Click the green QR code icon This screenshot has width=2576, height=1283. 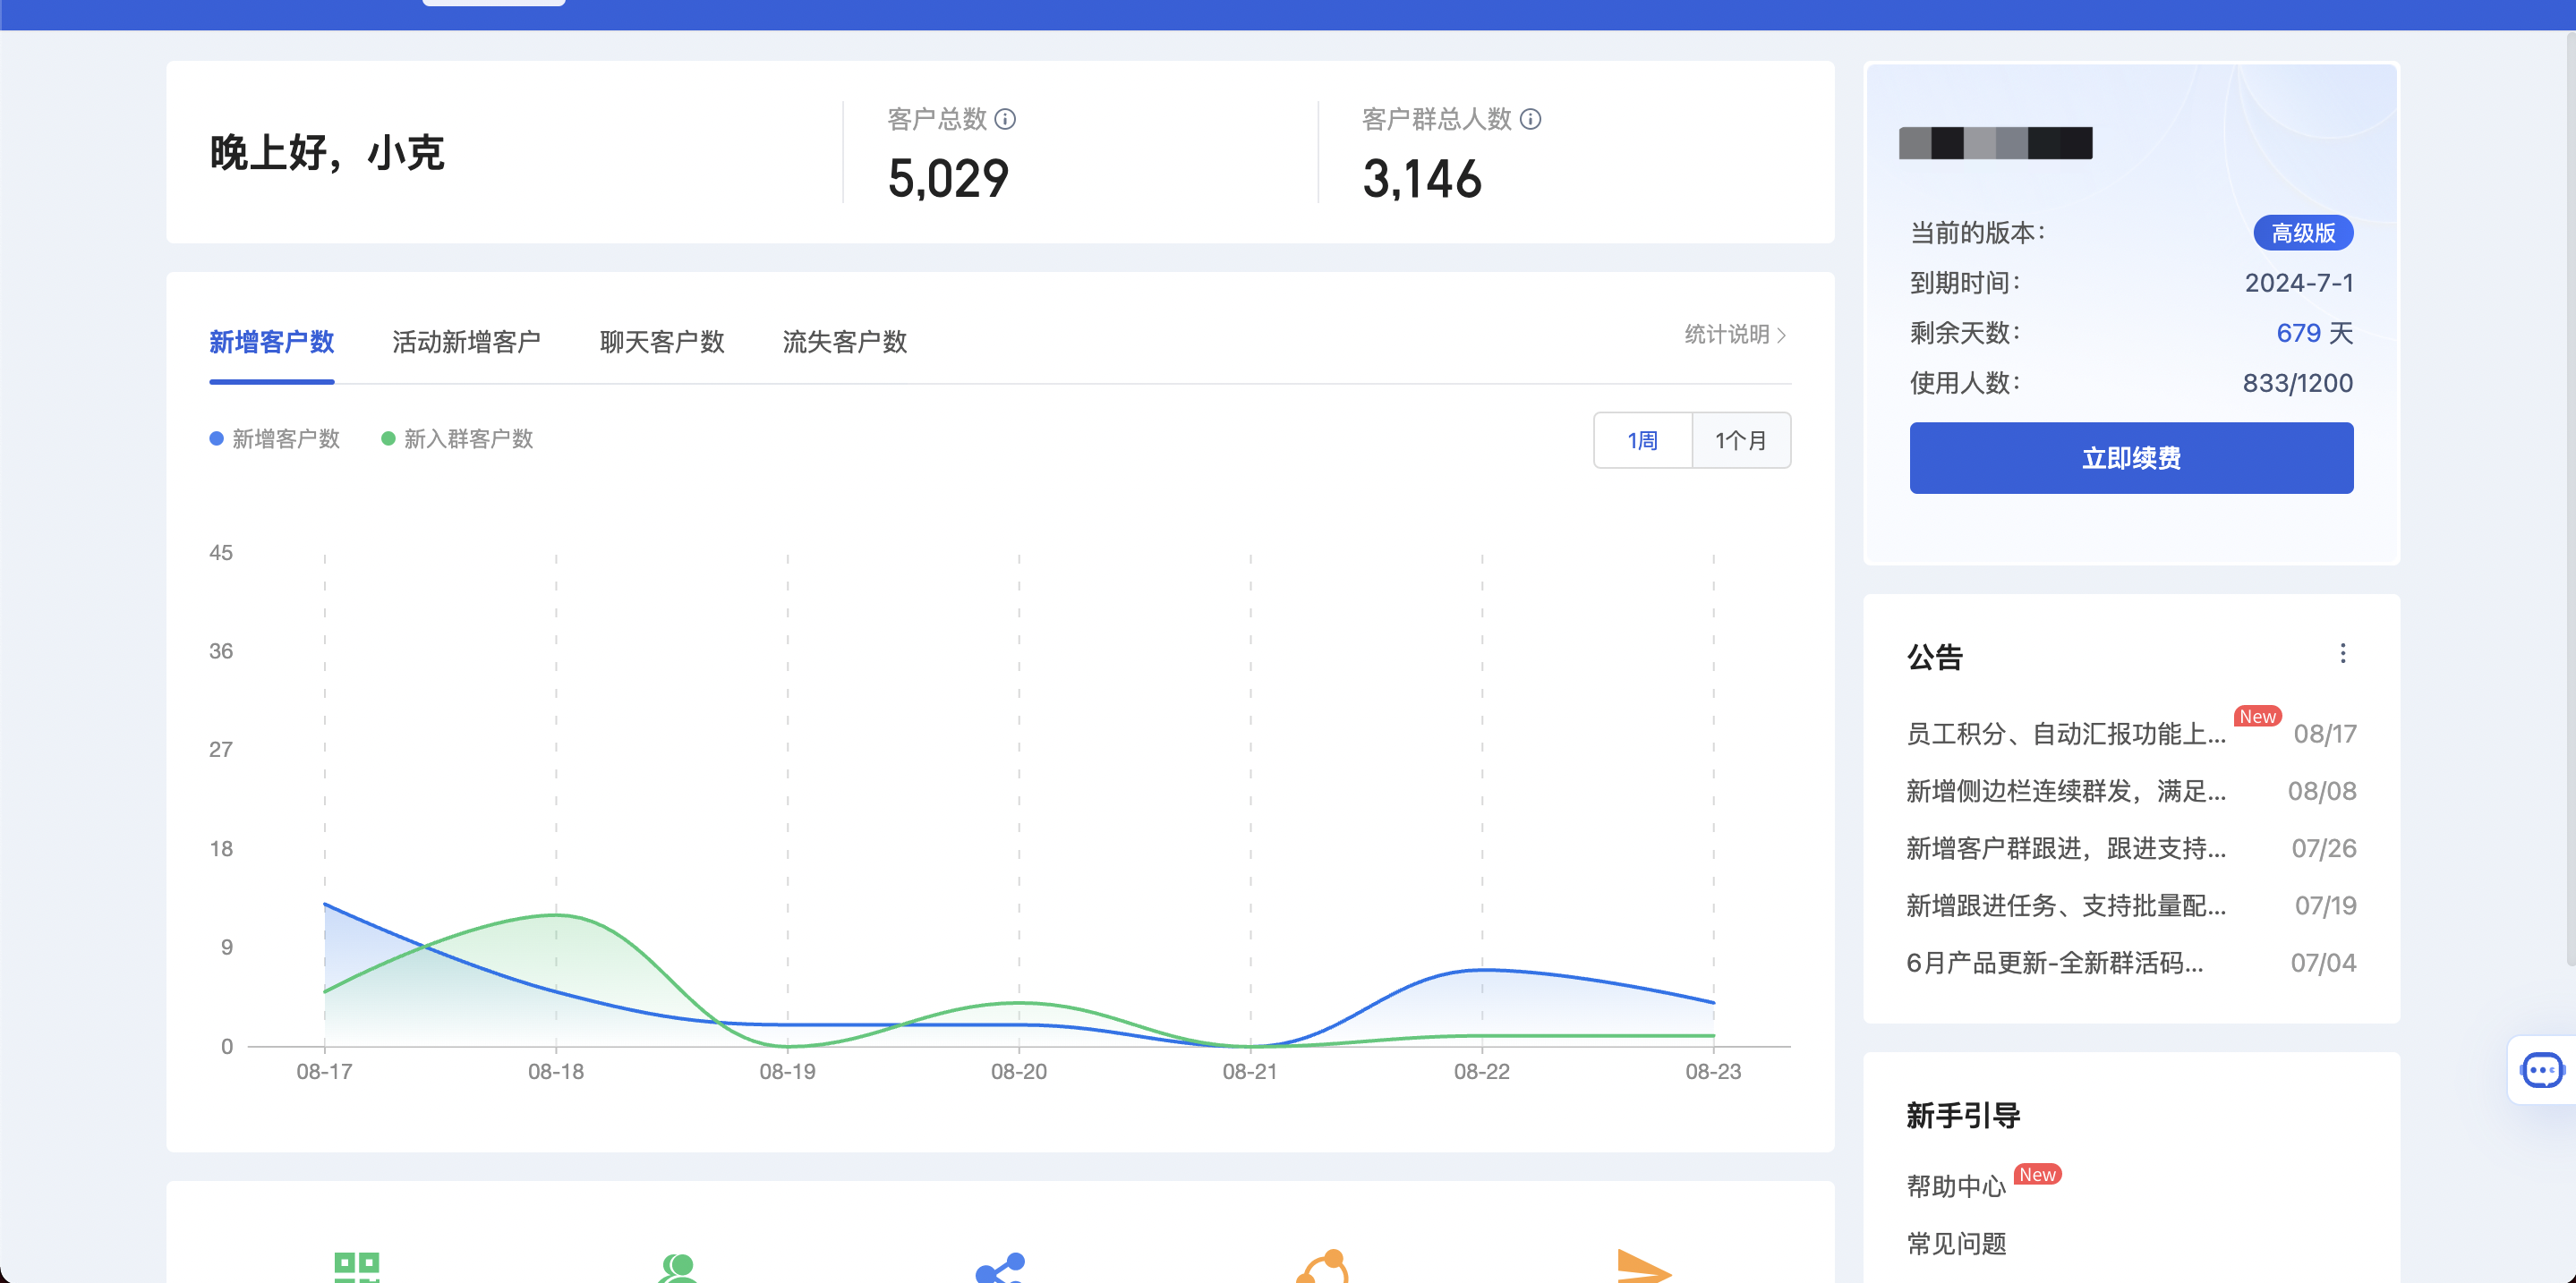[357, 1267]
